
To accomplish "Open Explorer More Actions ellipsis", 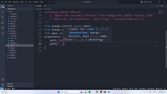I will click(x=31, y=6).
